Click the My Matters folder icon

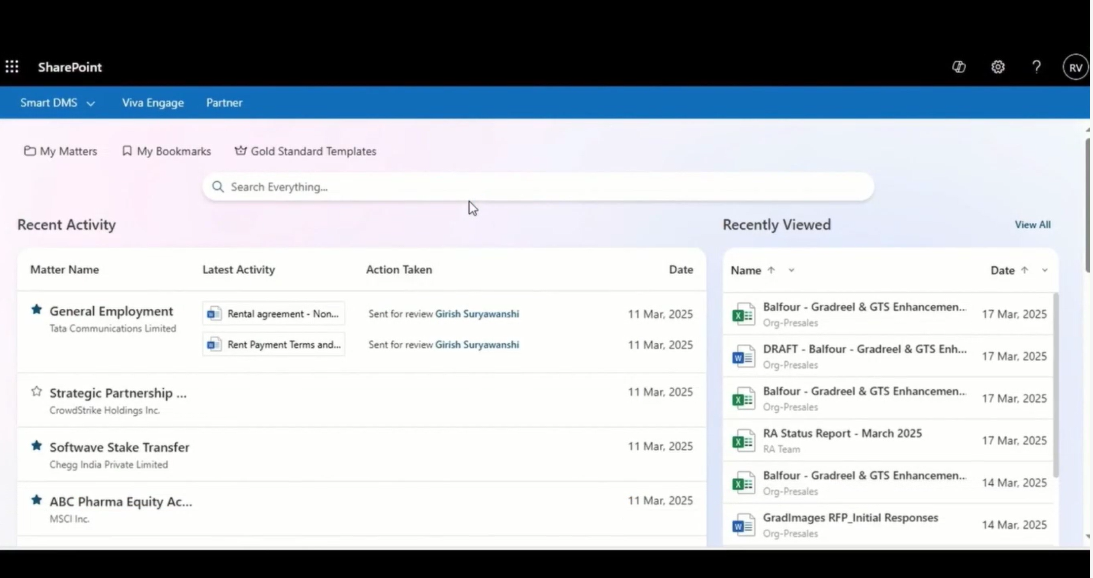tap(30, 151)
